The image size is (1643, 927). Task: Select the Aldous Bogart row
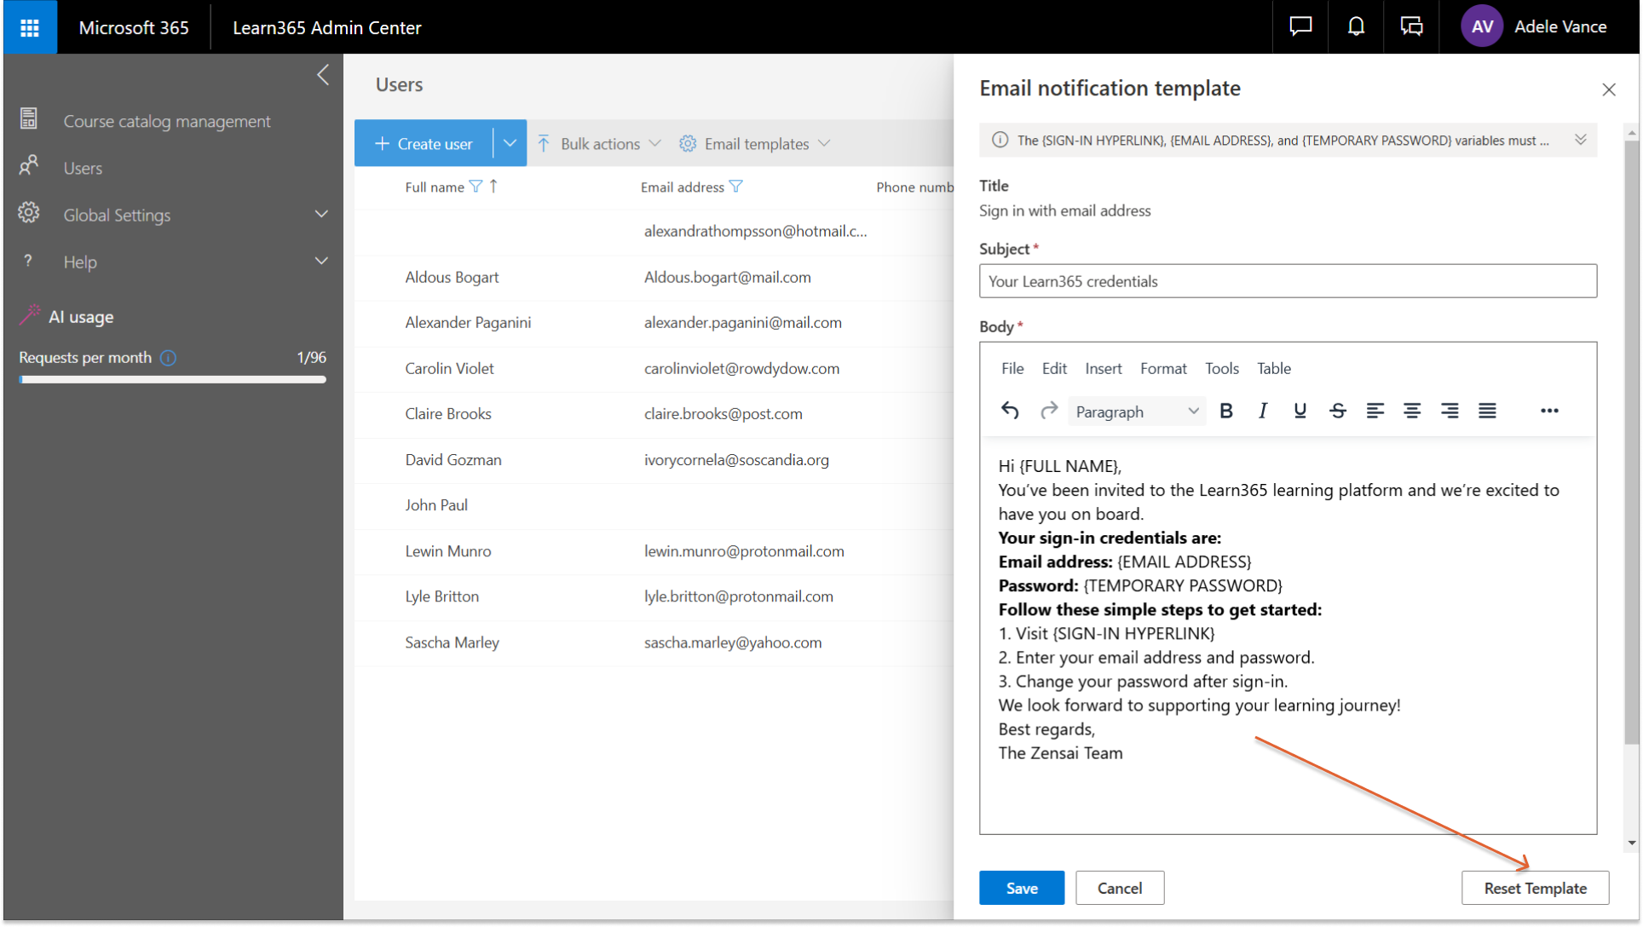click(x=654, y=277)
